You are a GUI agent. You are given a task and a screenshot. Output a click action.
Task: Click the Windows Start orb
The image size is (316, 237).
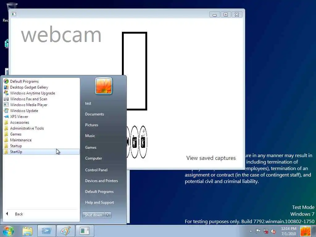click(x=8, y=231)
